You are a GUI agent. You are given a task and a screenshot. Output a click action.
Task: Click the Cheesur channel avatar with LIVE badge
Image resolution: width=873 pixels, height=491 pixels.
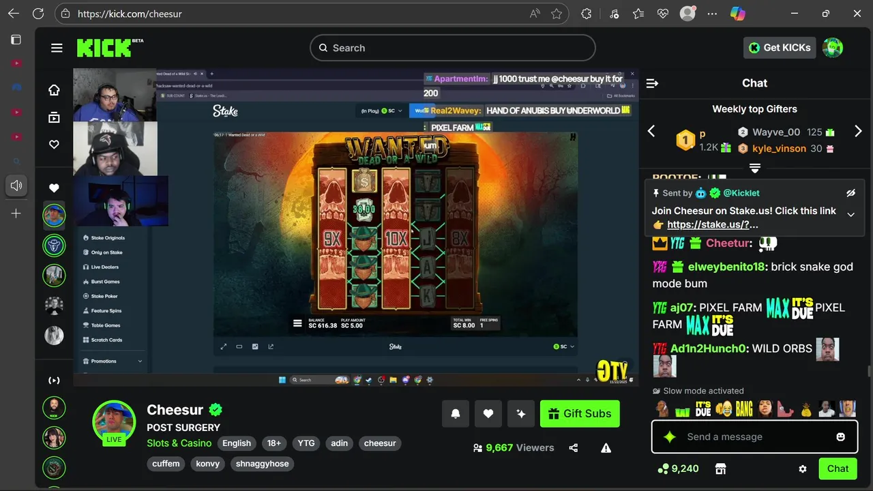(114, 422)
